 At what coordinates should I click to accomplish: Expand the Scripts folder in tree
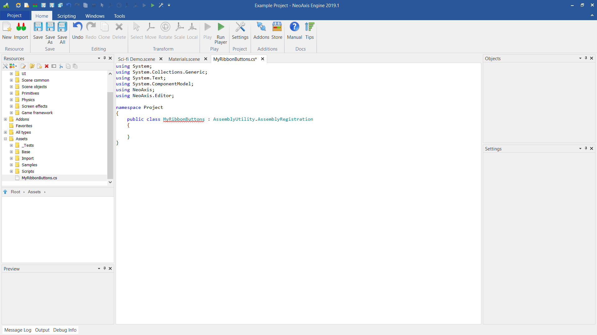click(x=12, y=171)
